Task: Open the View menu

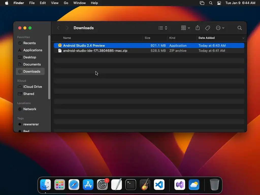Action: pos(55,3)
